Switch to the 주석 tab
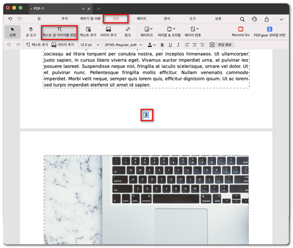Image resolution: width=293 pixels, height=248 pixels. [x=65, y=19]
